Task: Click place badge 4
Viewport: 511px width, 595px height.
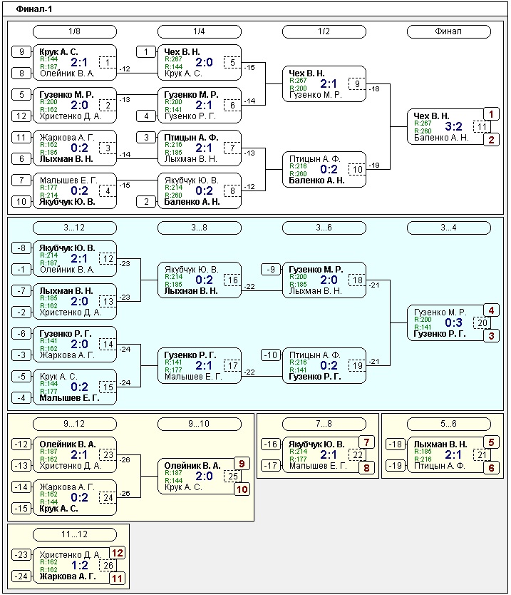Action: 491,310
